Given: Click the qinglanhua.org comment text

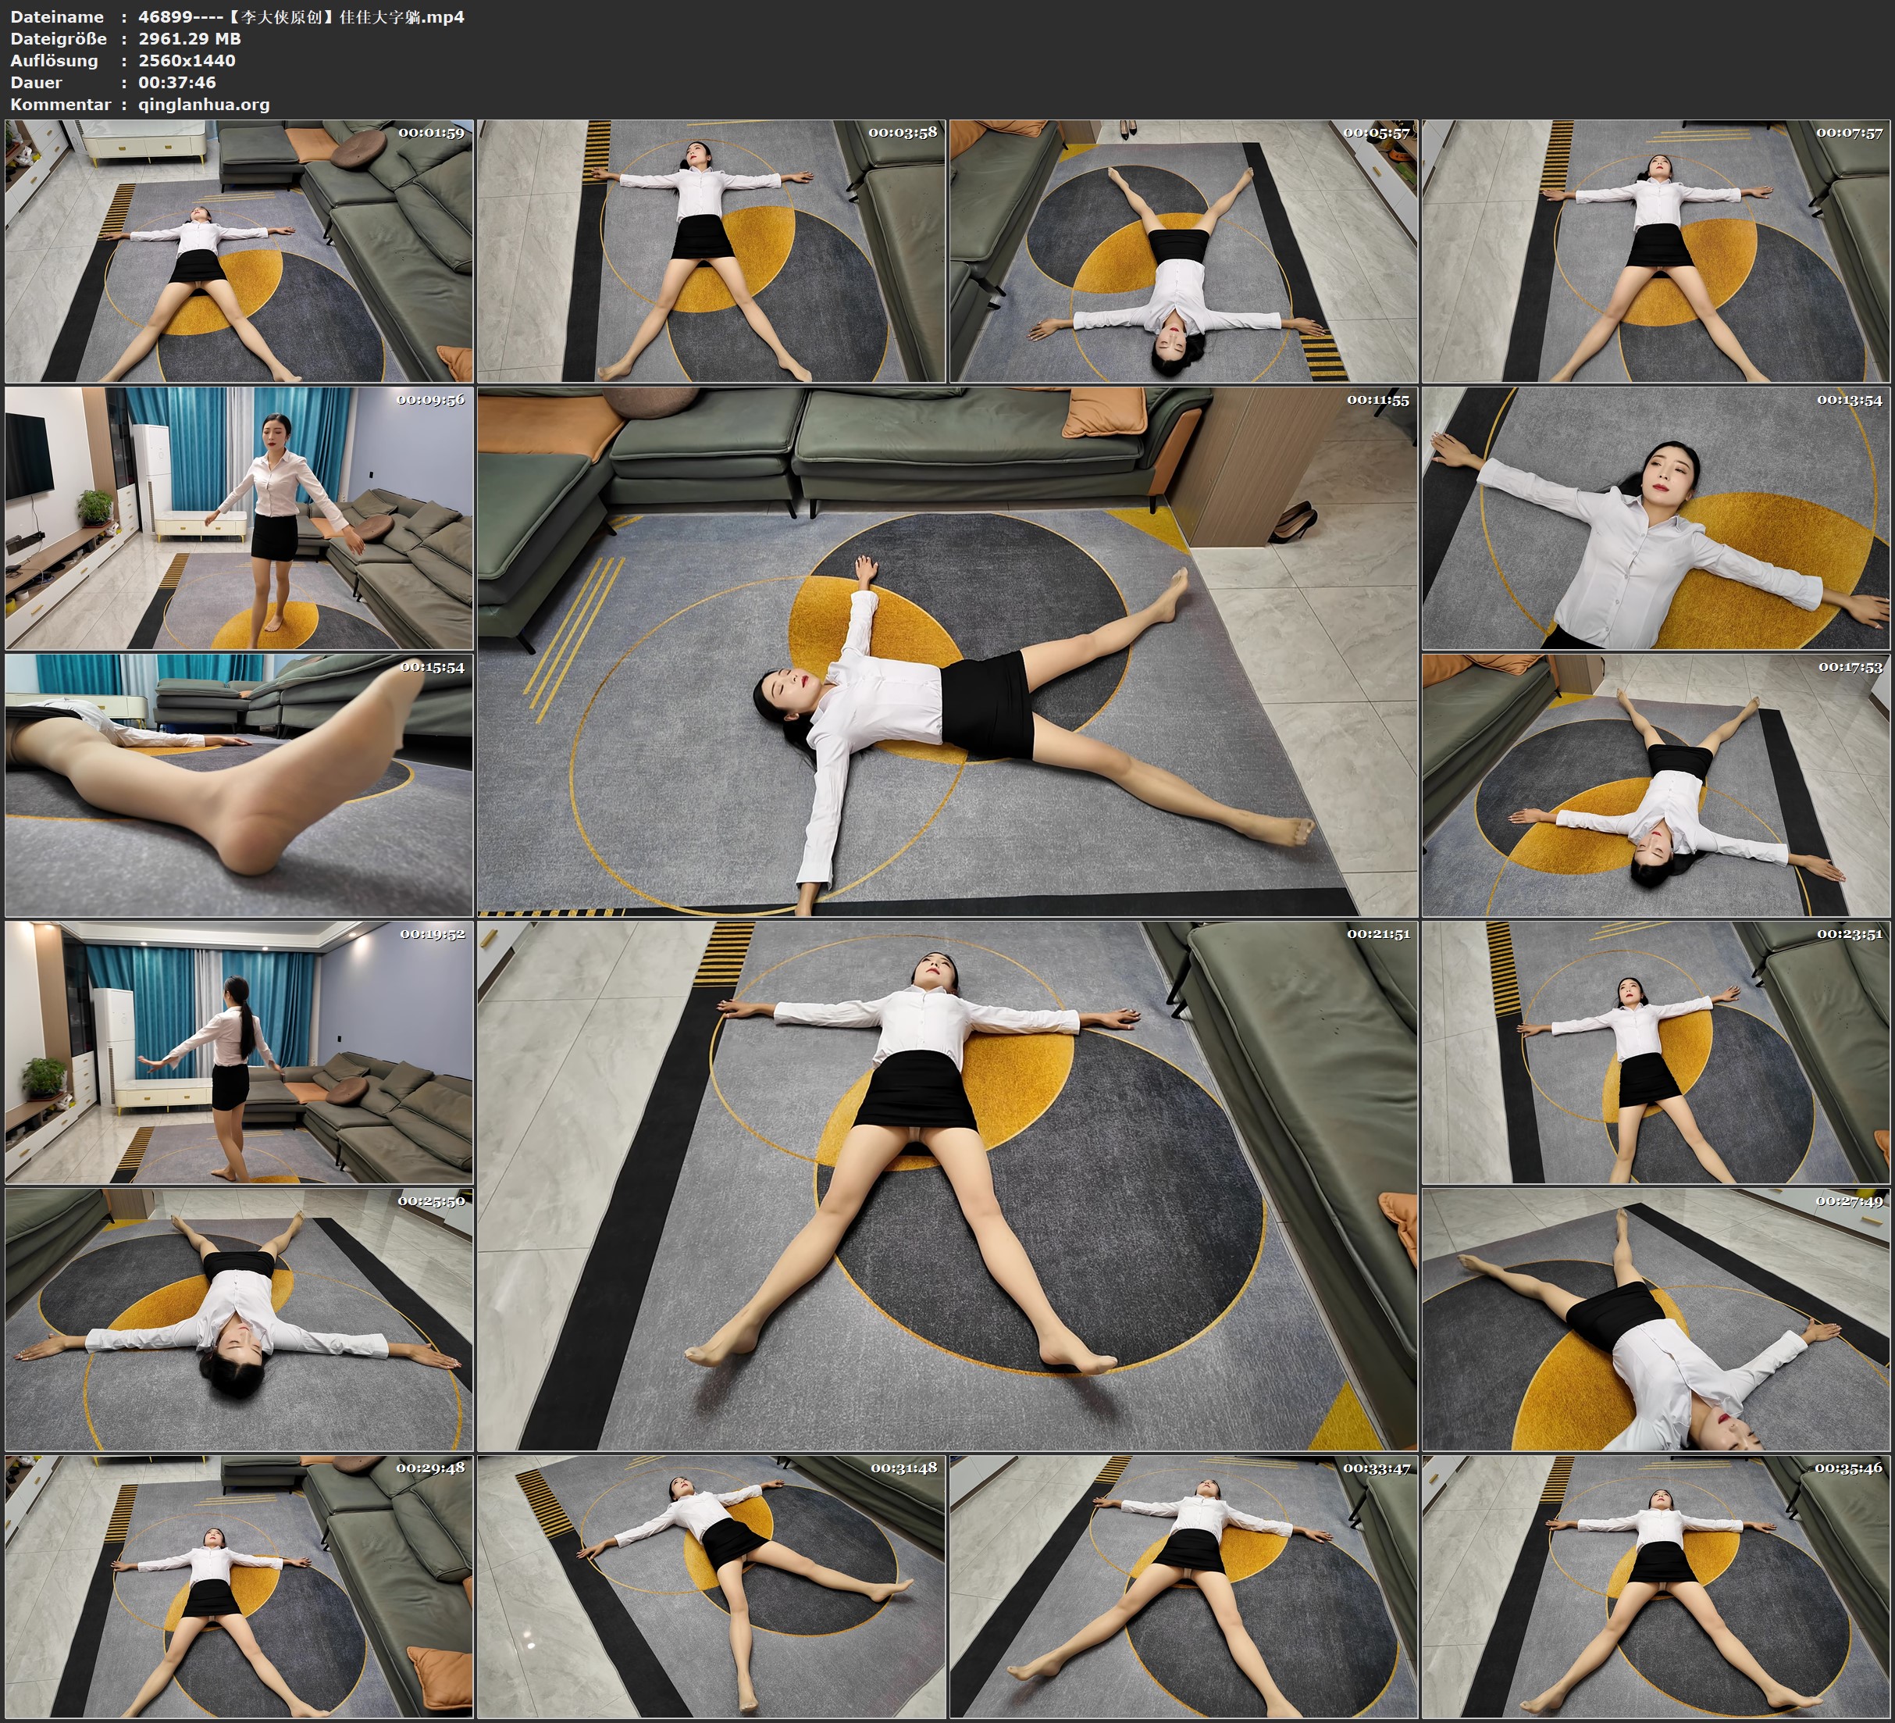Looking at the screenshot, I should (204, 105).
